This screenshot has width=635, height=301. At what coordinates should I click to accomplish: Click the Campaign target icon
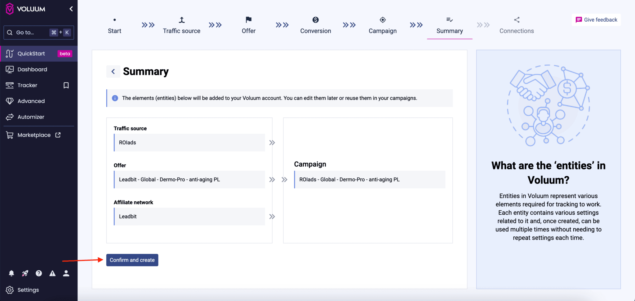click(x=383, y=19)
